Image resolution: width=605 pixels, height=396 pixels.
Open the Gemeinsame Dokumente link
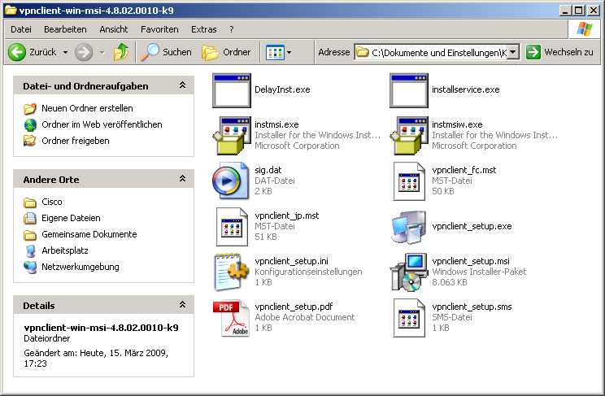click(89, 234)
